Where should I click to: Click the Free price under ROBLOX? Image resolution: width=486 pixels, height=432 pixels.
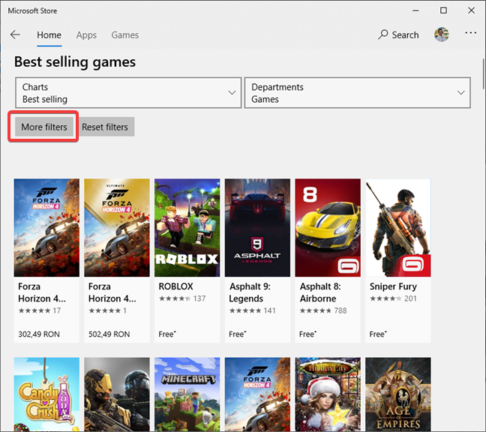(167, 334)
